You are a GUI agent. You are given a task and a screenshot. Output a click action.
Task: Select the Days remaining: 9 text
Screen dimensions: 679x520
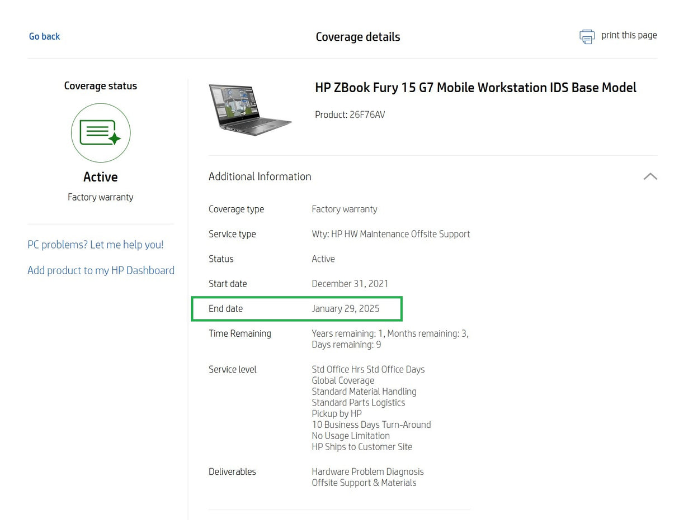[x=346, y=345]
